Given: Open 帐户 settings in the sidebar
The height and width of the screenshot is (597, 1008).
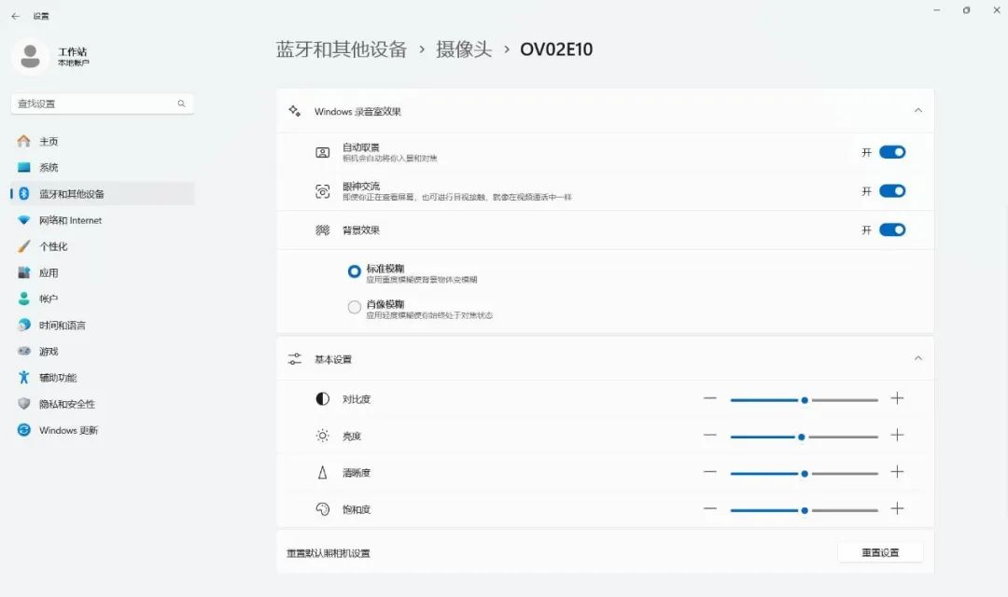Looking at the screenshot, I should pos(103,298).
